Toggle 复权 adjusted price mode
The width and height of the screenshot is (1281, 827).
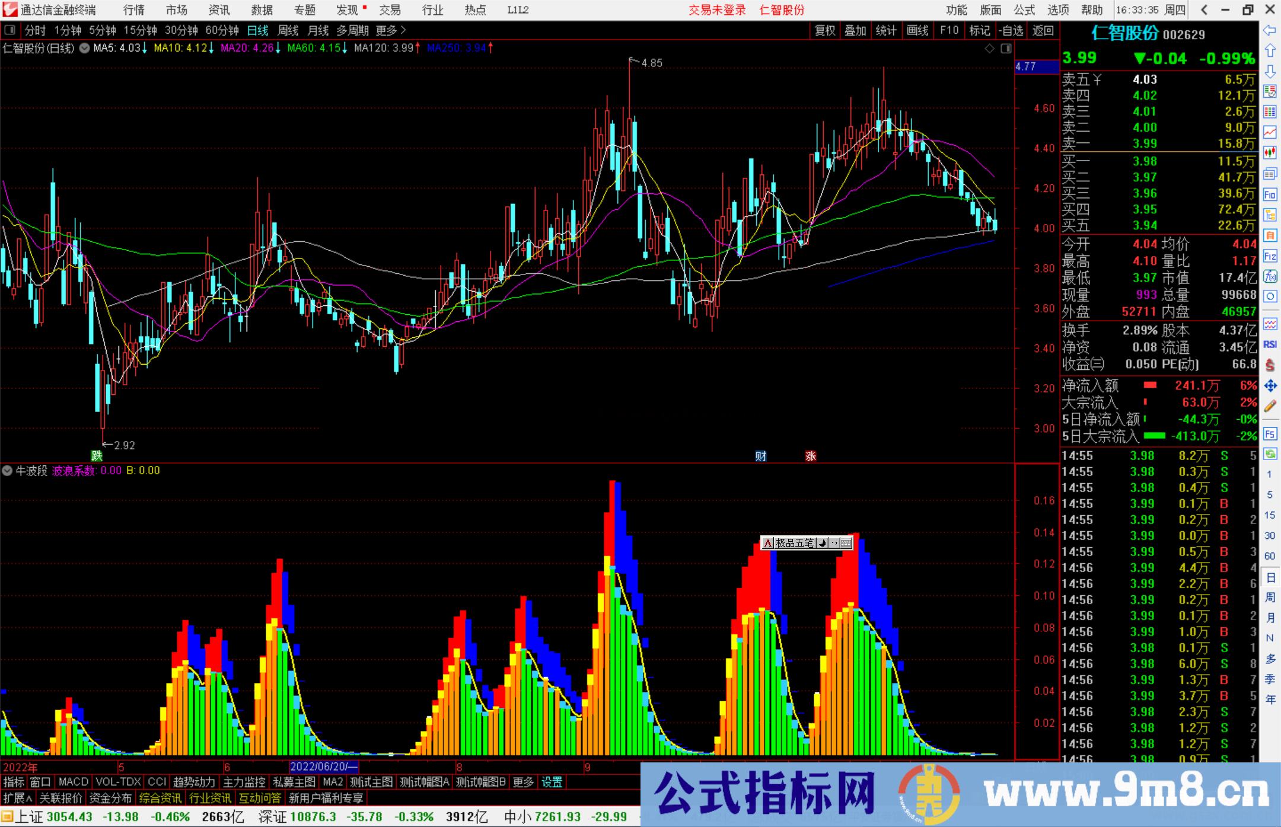pyautogui.click(x=825, y=30)
